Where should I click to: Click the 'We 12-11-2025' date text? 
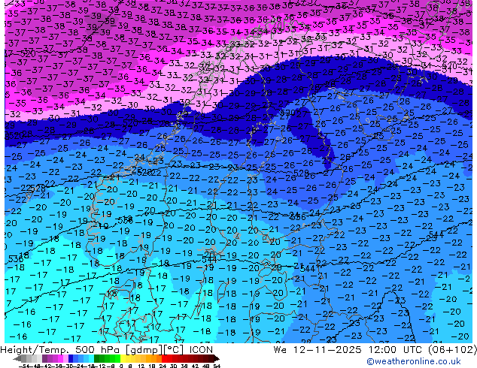click(317, 350)
